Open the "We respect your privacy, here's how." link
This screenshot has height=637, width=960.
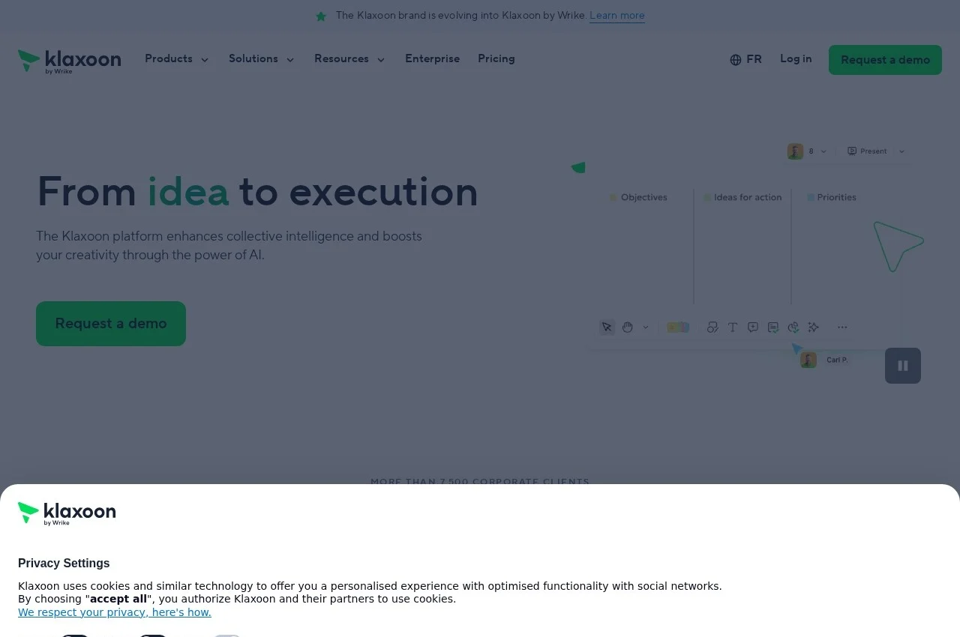coord(115,612)
